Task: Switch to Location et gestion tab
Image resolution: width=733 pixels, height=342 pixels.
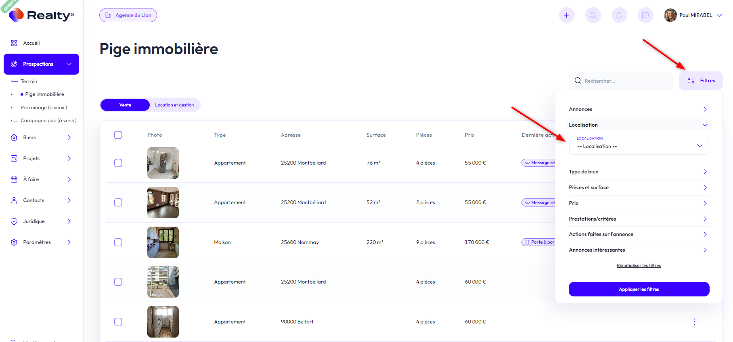Action: click(174, 105)
